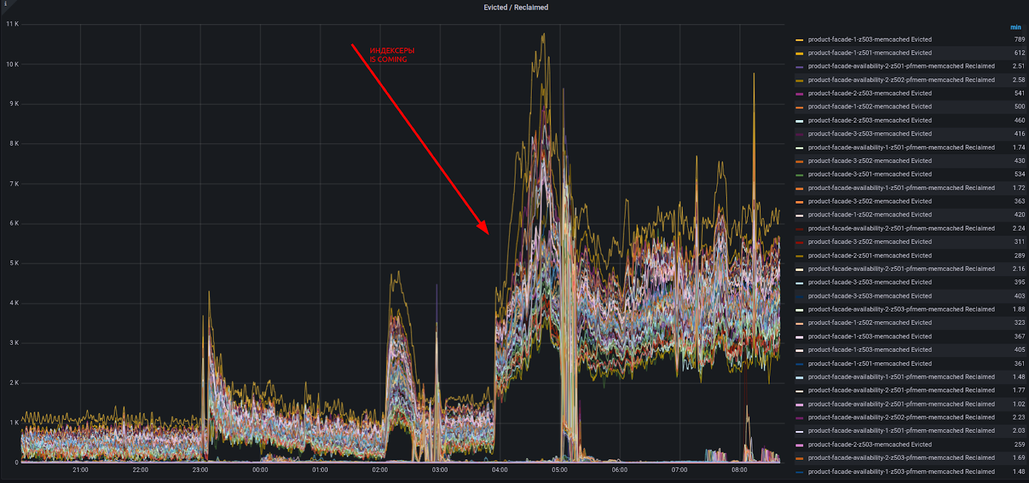Click the pink swatch of the 259 min series
Image resolution: width=1029 pixels, height=483 pixels.
(x=799, y=445)
